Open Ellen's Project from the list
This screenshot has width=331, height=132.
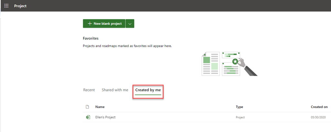coord(105,117)
